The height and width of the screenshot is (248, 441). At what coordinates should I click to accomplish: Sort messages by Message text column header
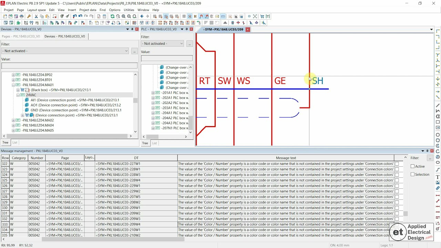coord(286,158)
